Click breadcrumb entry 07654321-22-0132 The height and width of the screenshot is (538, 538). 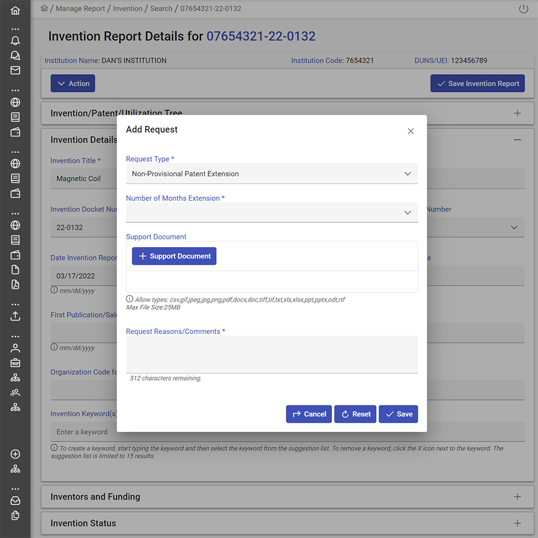point(210,9)
